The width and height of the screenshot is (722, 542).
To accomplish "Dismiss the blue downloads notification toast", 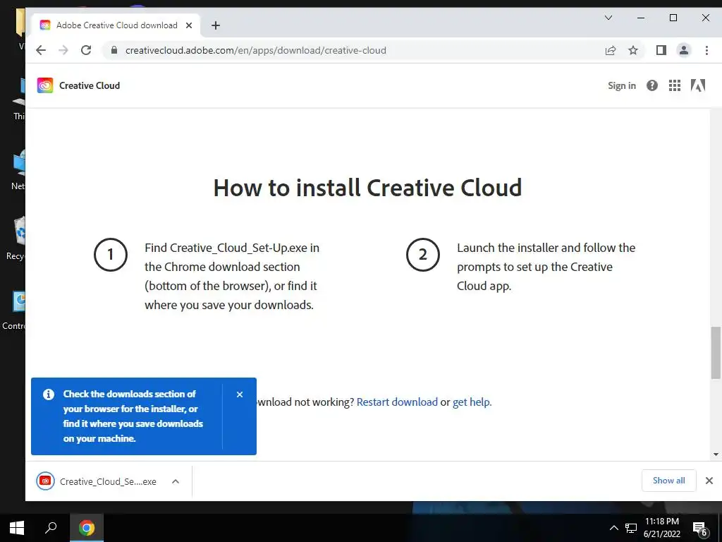I will click(240, 395).
